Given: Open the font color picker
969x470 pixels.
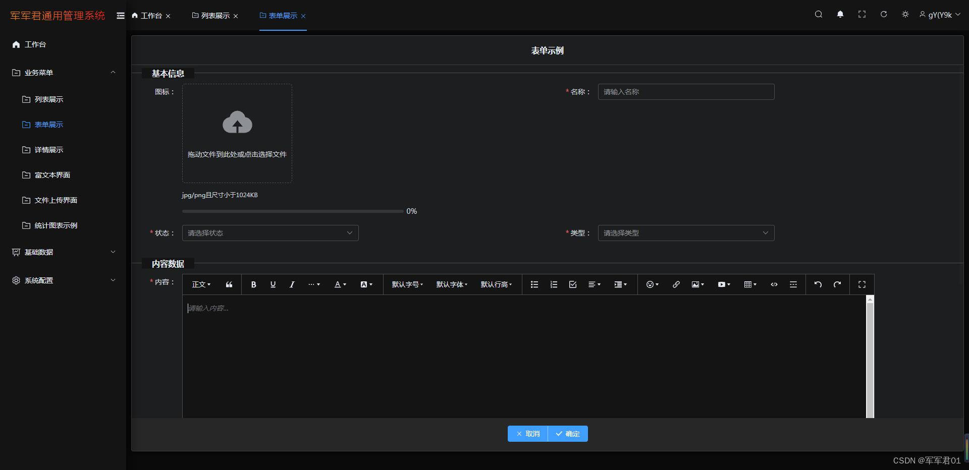Looking at the screenshot, I should pos(340,284).
